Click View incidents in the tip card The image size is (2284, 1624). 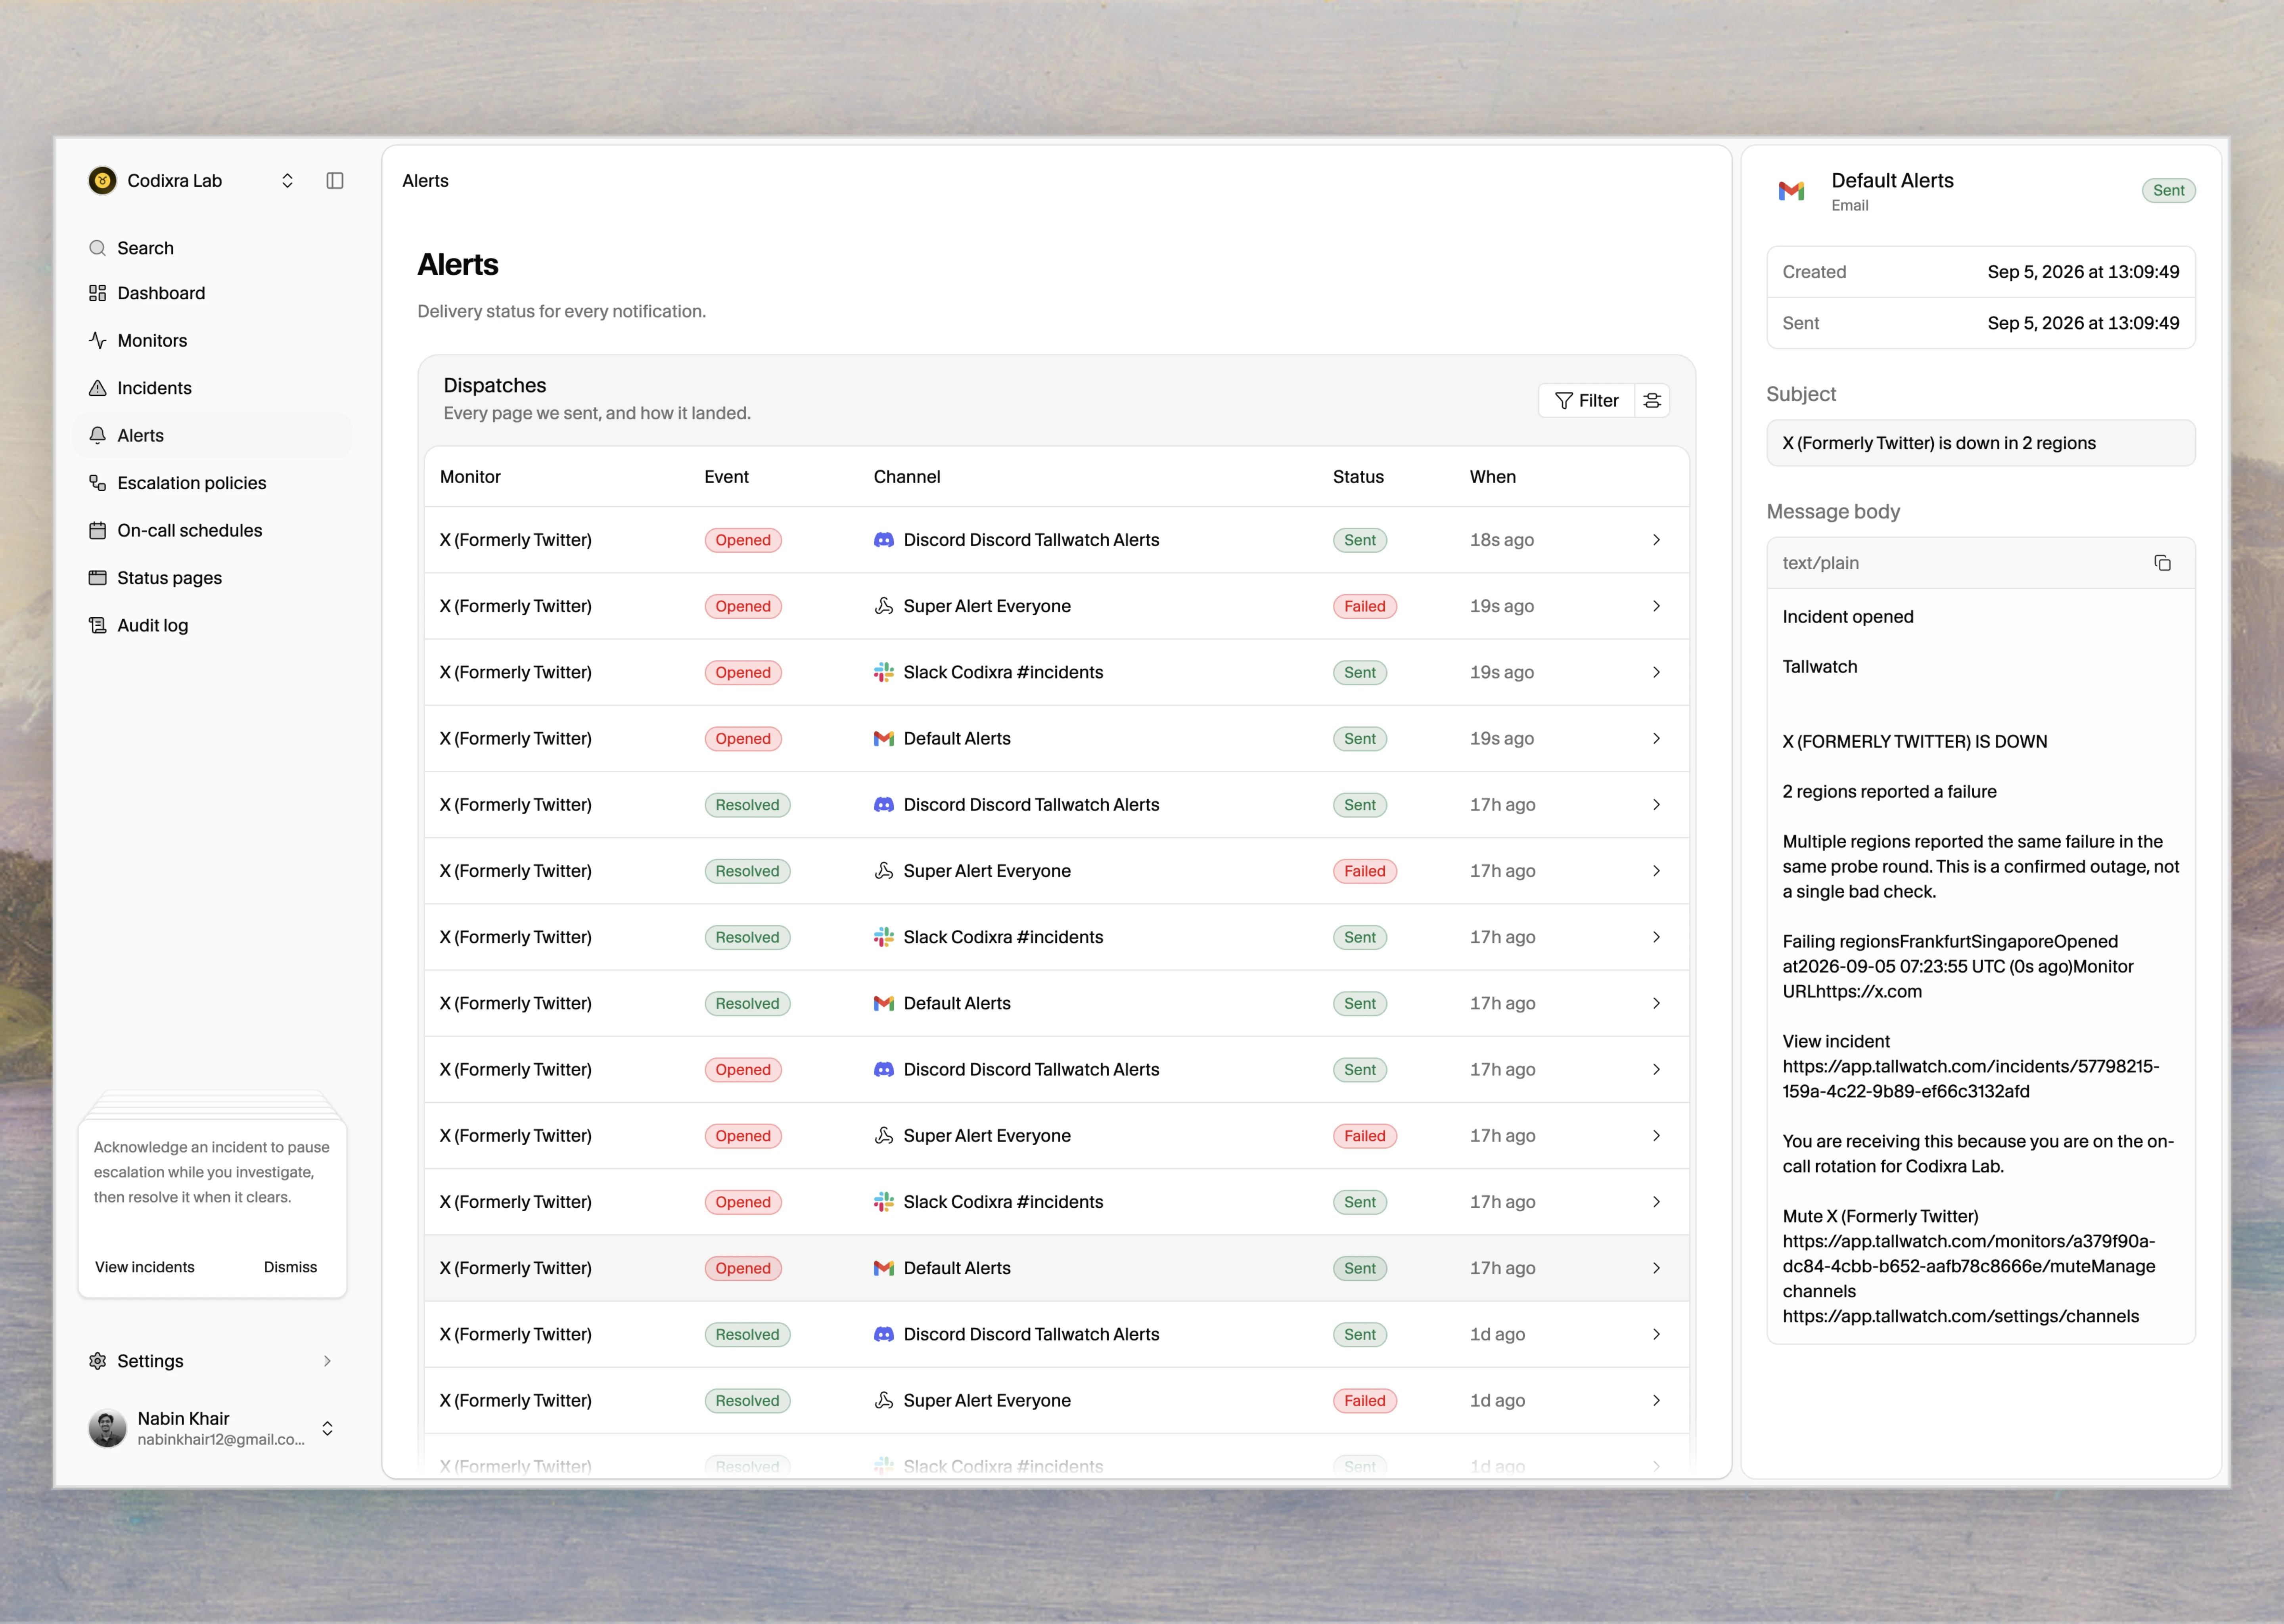pos(145,1267)
